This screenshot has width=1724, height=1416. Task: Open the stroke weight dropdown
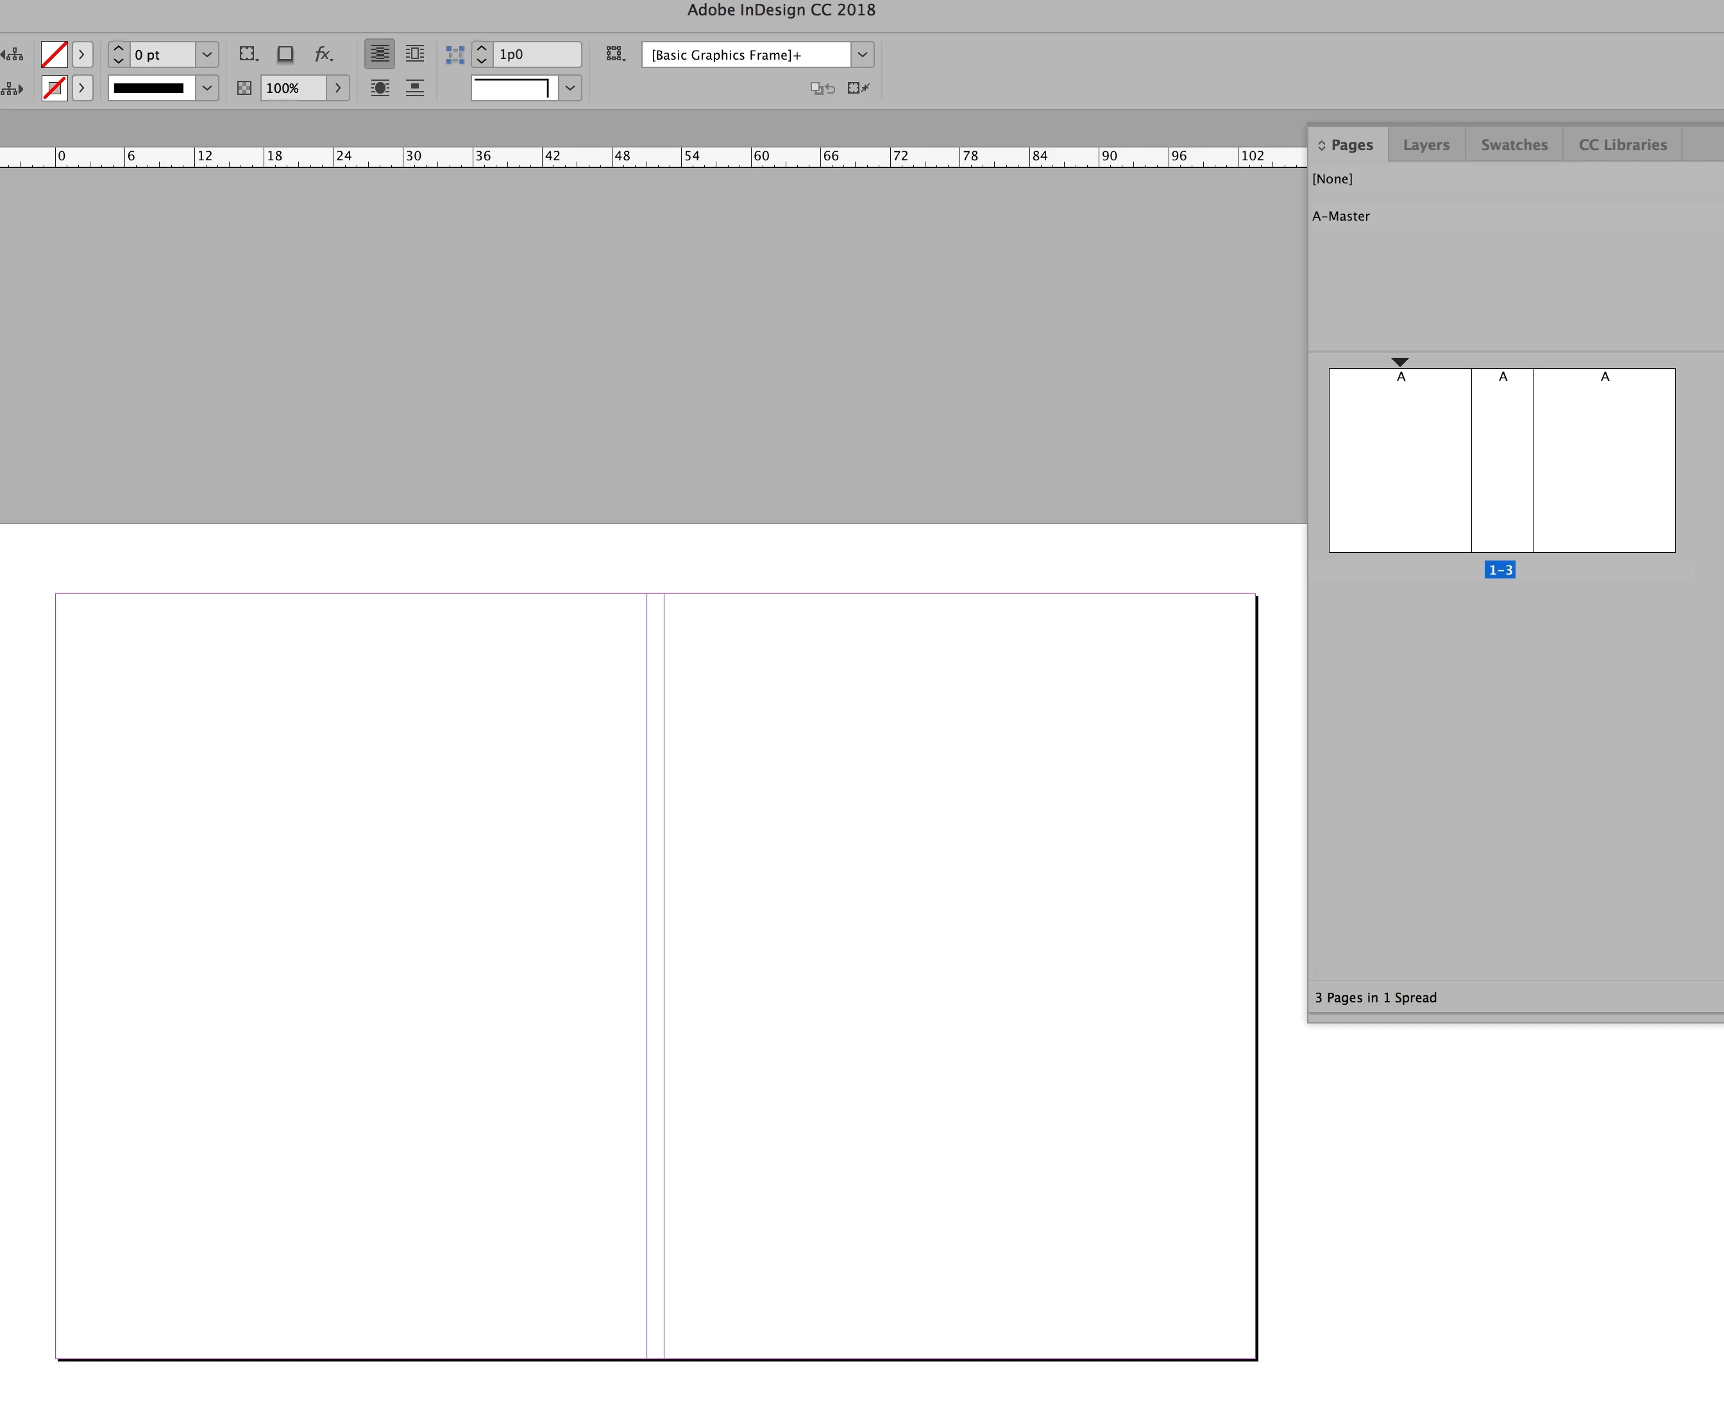[x=207, y=55]
